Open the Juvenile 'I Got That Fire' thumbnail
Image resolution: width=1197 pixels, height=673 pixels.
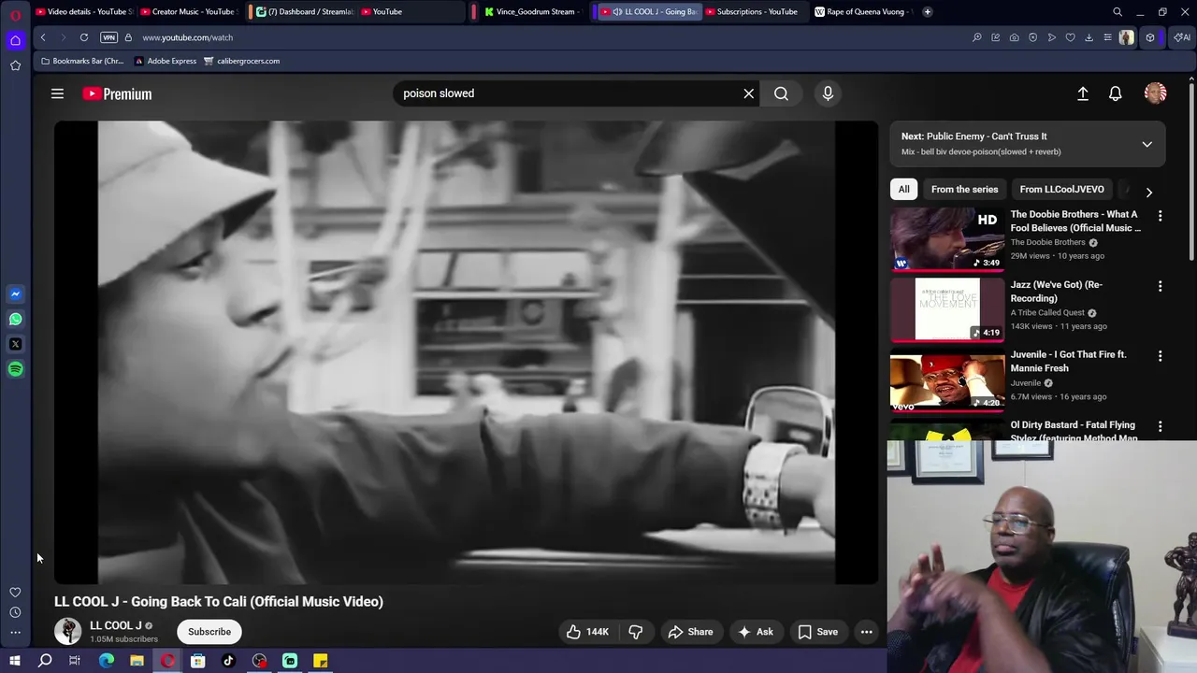947,380
